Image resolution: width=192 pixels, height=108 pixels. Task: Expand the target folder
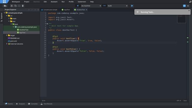[7, 35]
